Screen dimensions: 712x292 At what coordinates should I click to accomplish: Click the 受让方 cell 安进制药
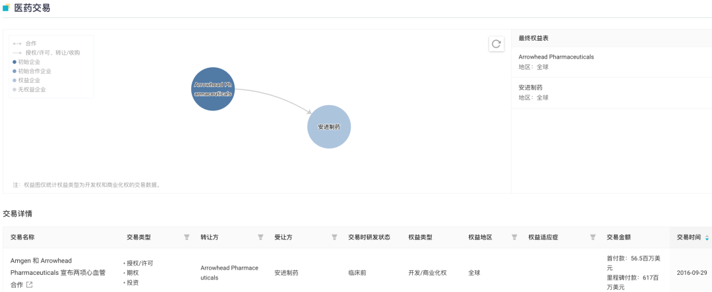point(287,273)
